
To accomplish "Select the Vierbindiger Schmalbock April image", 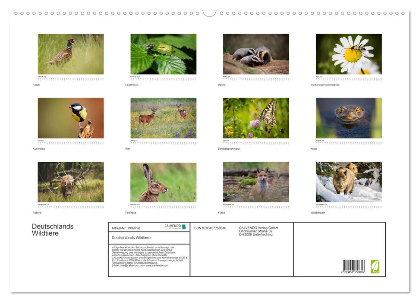I will (349, 53).
